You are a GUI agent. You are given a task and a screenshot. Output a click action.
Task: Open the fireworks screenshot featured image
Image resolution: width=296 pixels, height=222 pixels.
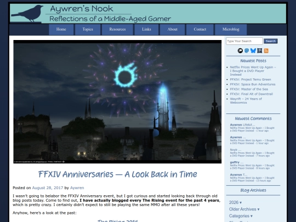pos(117,101)
